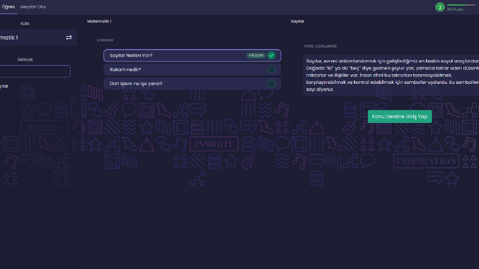Click the Sayılar breadcrumb heading
479x269 pixels.
tap(297, 21)
